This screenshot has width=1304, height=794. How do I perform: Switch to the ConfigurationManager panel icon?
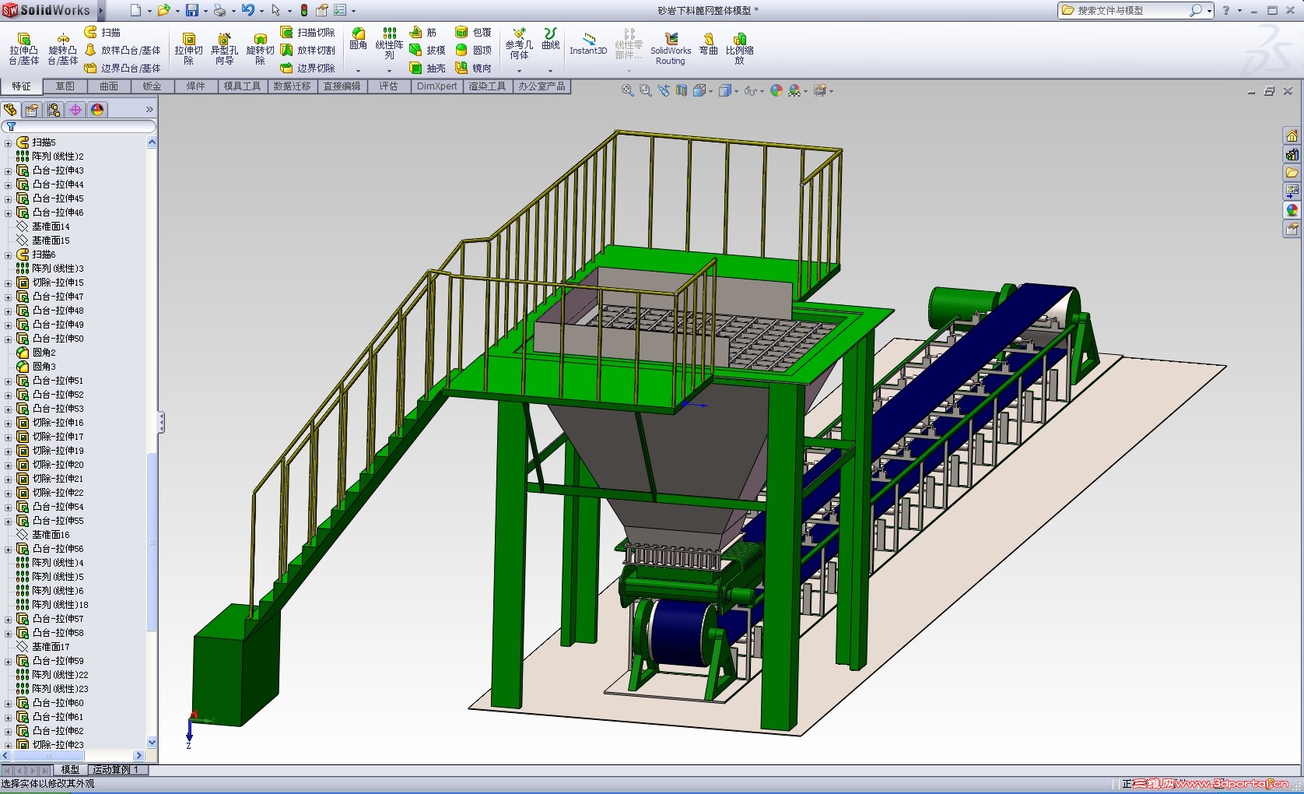[x=54, y=110]
